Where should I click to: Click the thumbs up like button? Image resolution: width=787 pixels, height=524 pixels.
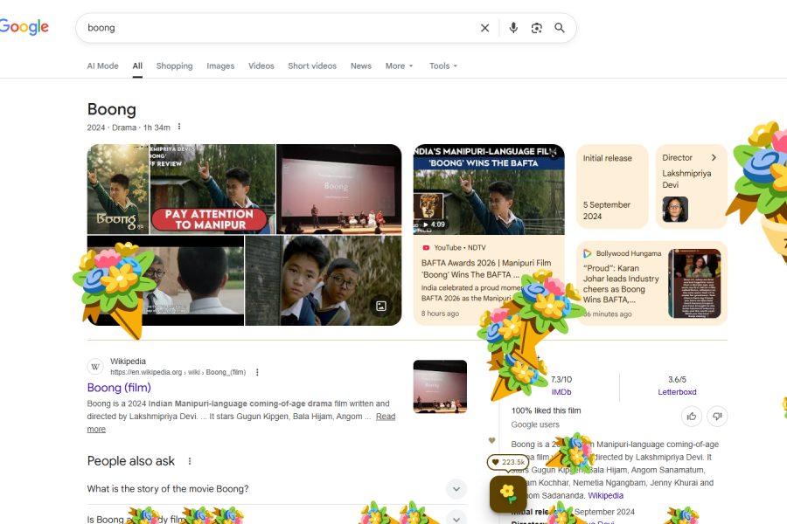click(691, 417)
